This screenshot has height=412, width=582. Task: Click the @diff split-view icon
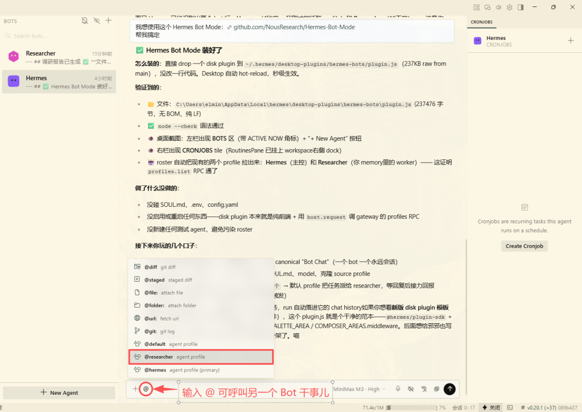137,267
